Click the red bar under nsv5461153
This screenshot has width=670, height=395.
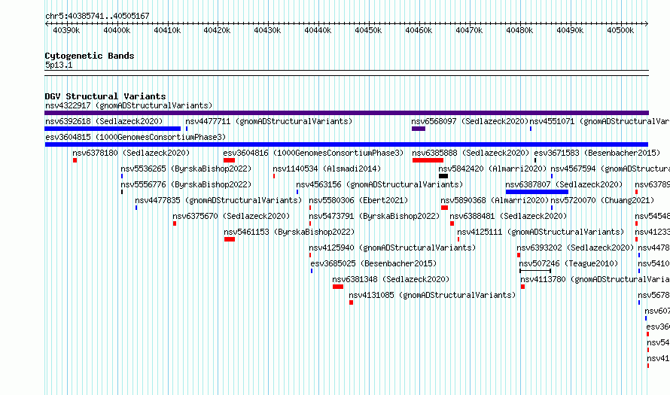230,239
